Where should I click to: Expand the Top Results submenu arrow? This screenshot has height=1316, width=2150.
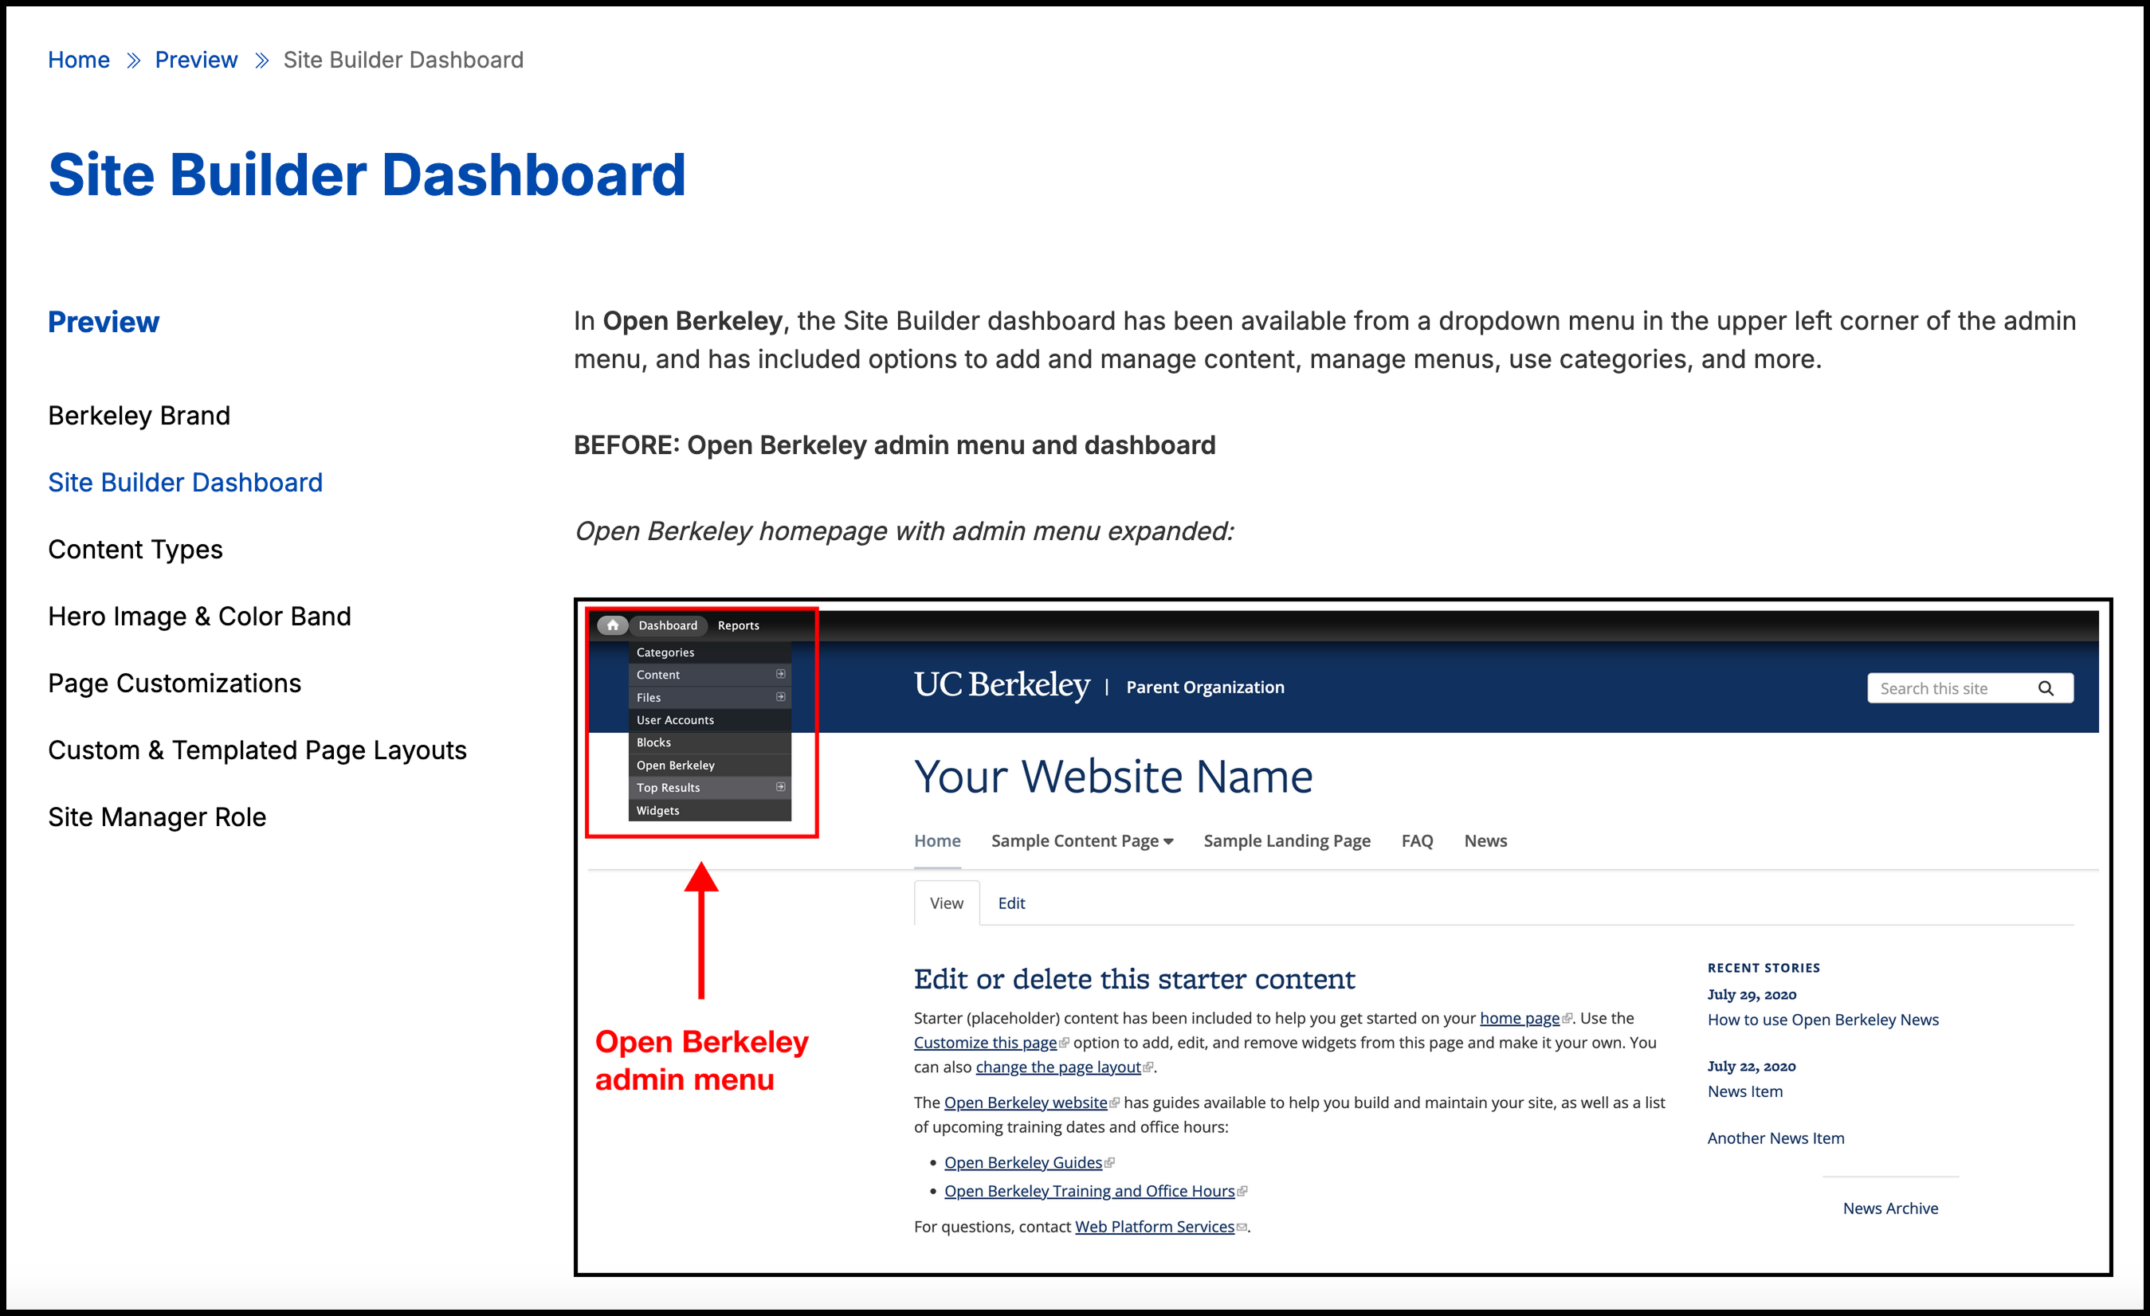781,786
